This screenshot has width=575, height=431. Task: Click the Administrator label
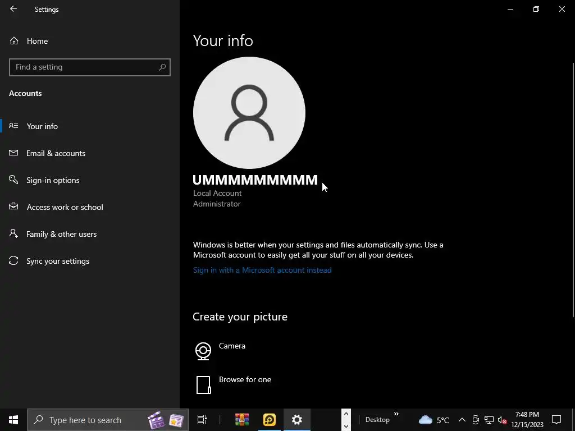click(217, 204)
